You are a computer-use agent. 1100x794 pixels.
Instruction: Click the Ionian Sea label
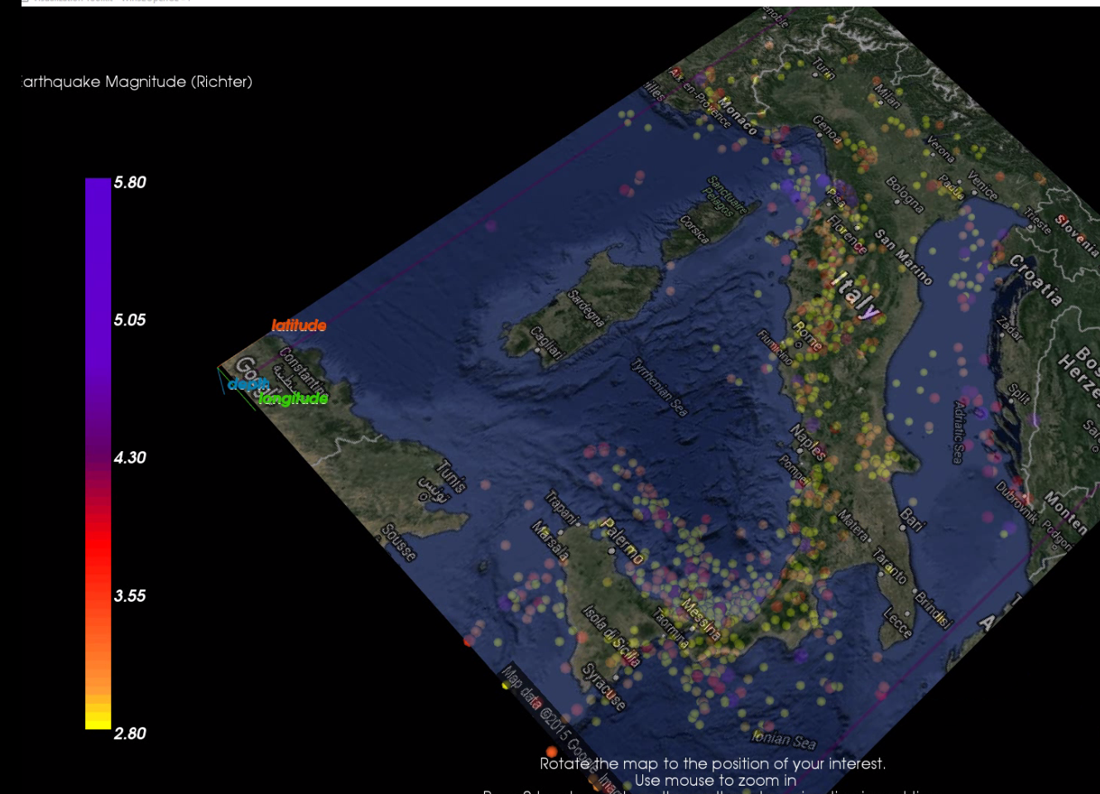pyautogui.click(x=783, y=739)
